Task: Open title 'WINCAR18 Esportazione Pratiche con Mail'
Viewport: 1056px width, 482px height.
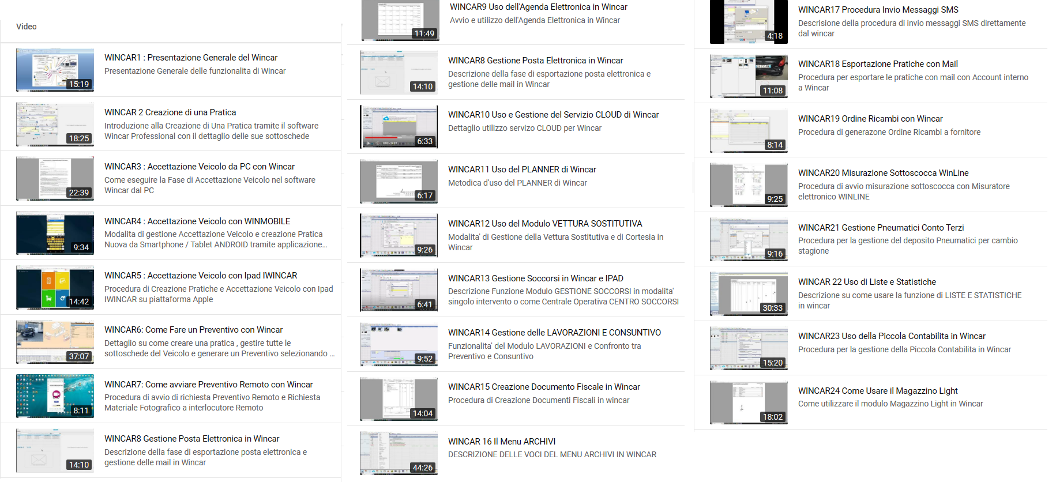Action: [878, 64]
